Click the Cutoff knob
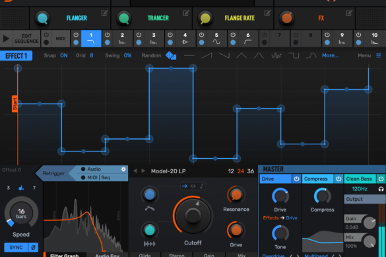 (193, 215)
